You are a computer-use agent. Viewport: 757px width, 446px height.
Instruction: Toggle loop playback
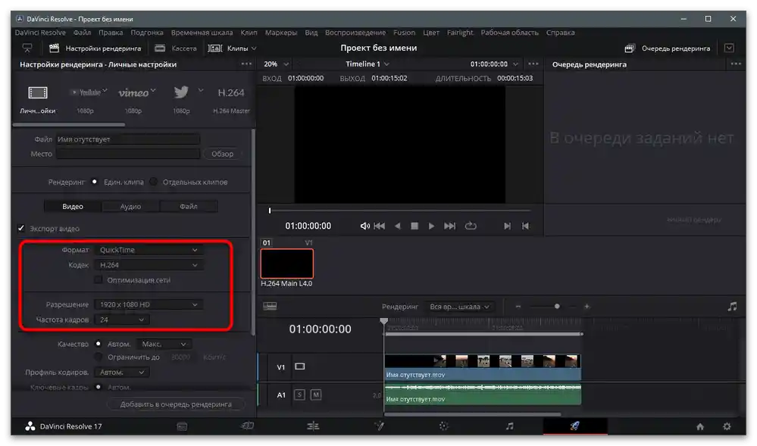tap(471, 226)
